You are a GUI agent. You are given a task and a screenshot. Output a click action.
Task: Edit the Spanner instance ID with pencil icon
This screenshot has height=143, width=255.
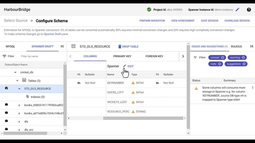tap(237, 10)
